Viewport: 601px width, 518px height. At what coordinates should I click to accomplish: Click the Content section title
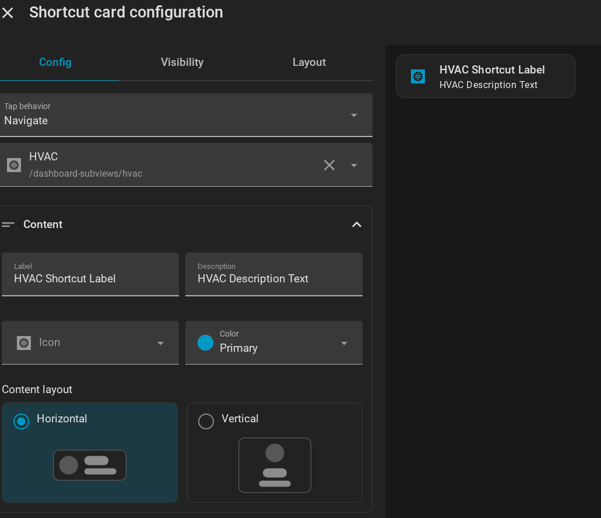pyautogui.click(x=43, y=225)
